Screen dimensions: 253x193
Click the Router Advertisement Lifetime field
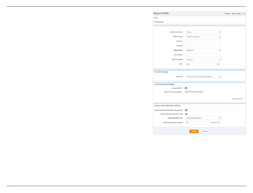pos(198,123)
